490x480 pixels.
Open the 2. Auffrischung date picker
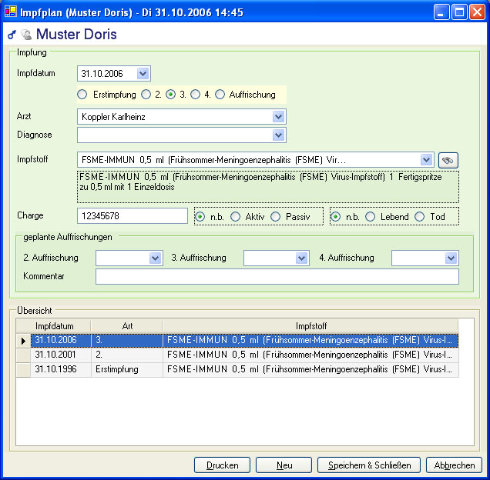click(155, 258)
